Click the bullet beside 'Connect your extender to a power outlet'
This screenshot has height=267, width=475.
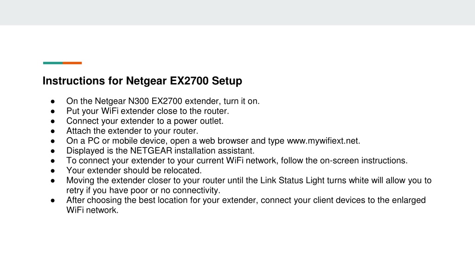(x=53, y=121)
